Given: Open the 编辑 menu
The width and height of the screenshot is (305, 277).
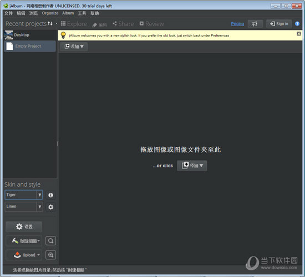Looking at the screenshot, I should click(21, 13).
